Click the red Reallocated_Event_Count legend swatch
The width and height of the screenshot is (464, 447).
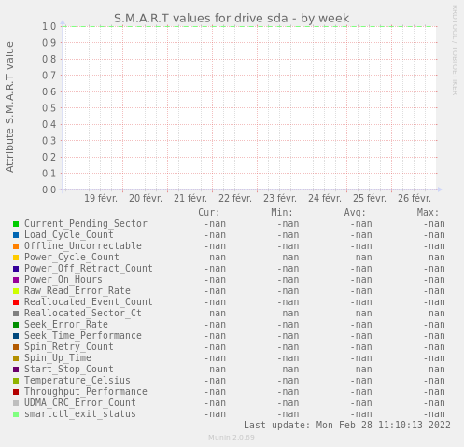16,302
